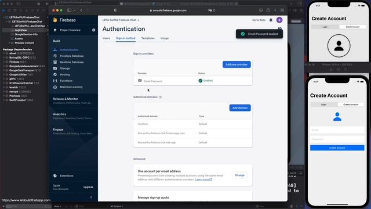Click Xcode stop button
The width and height of the screenshot is (371, 209).
pos(39,4)
